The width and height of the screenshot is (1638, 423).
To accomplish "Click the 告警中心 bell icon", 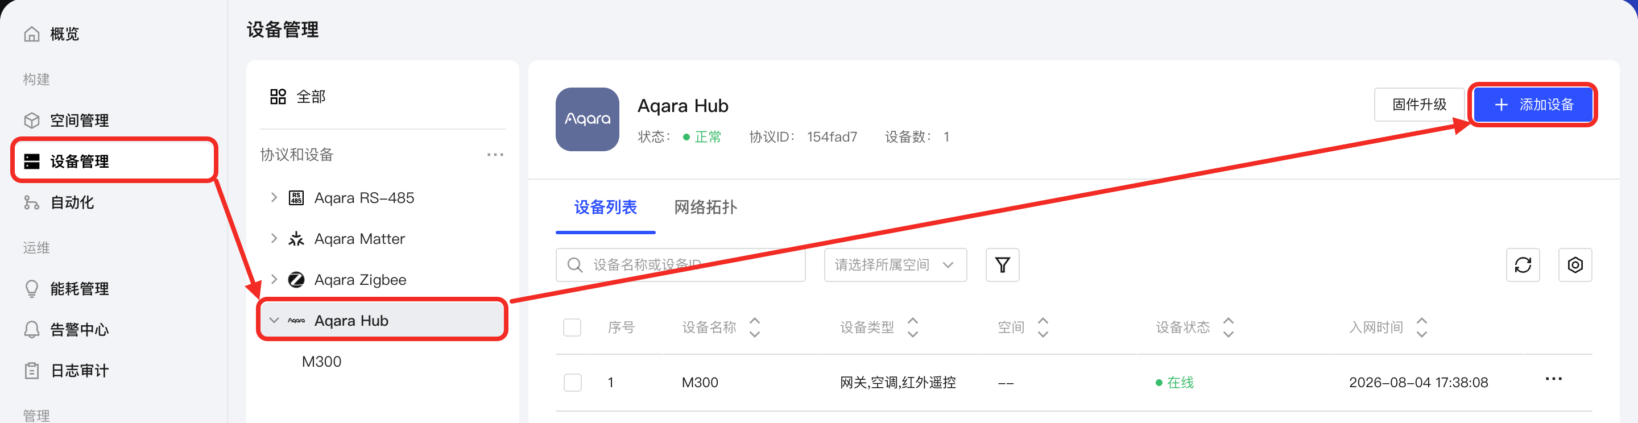I will click(32, 330).
